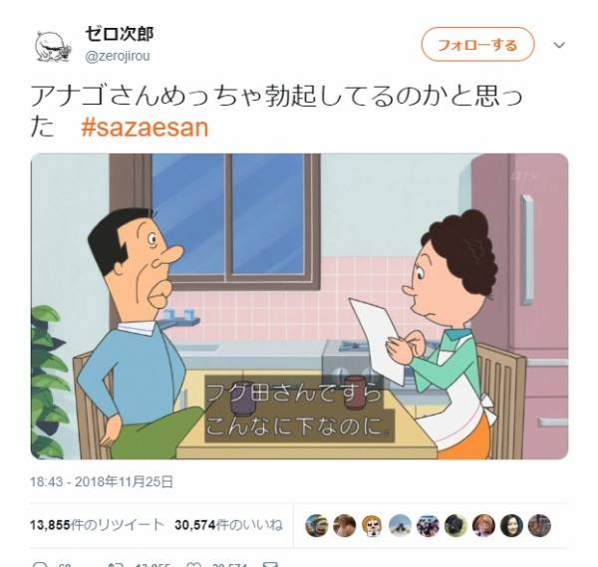
Task: Click the フォローする follow button
Action: pos(477,45)
